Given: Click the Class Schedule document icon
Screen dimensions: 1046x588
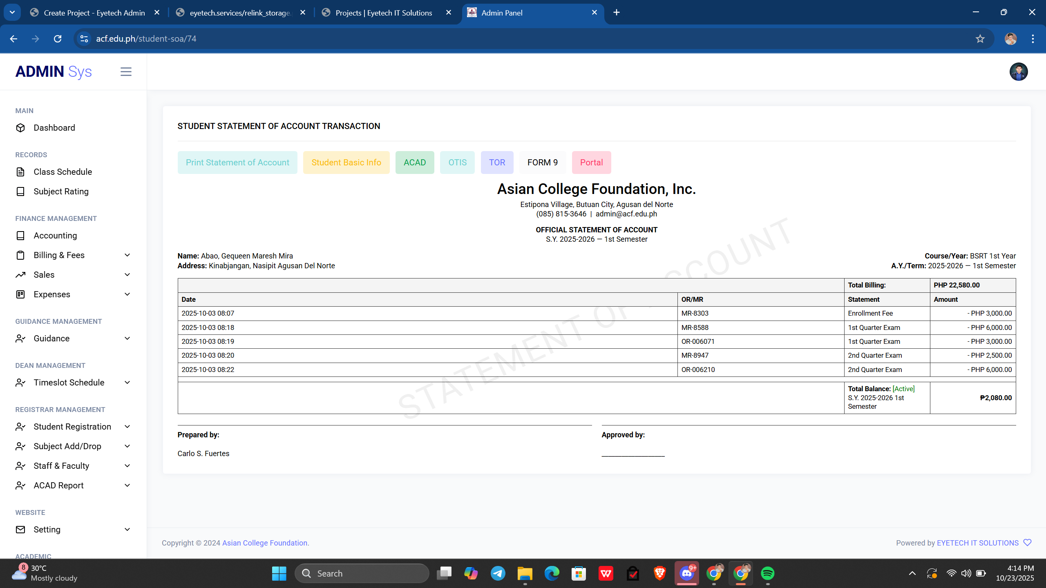Looking at the screenshot, I should [20, 172].
